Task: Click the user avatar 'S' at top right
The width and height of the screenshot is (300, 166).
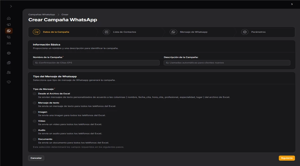Action: (292, 4)
